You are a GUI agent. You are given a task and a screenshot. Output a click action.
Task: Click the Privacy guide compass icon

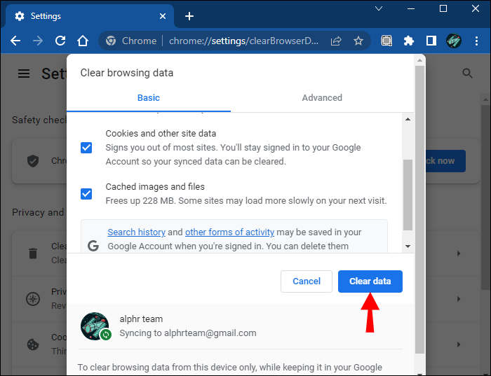(33, 299)
